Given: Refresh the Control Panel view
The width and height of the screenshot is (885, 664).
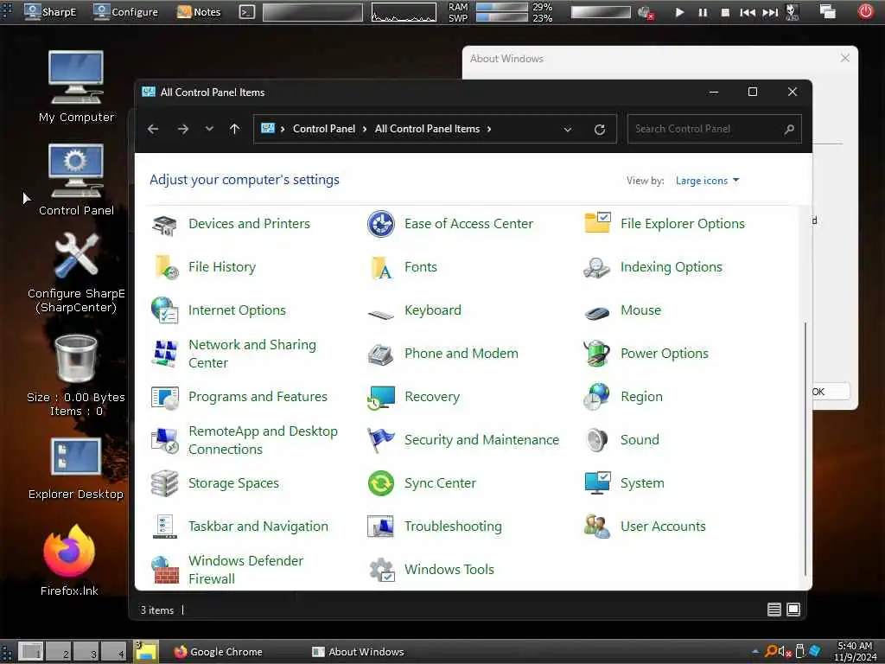Looking at the screenshot, I should click(600, 130).
